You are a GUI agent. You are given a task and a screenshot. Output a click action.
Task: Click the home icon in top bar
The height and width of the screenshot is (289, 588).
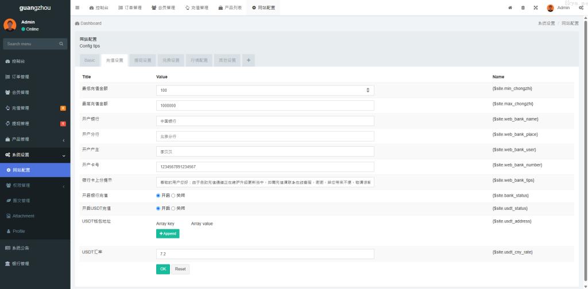point(510,7)
